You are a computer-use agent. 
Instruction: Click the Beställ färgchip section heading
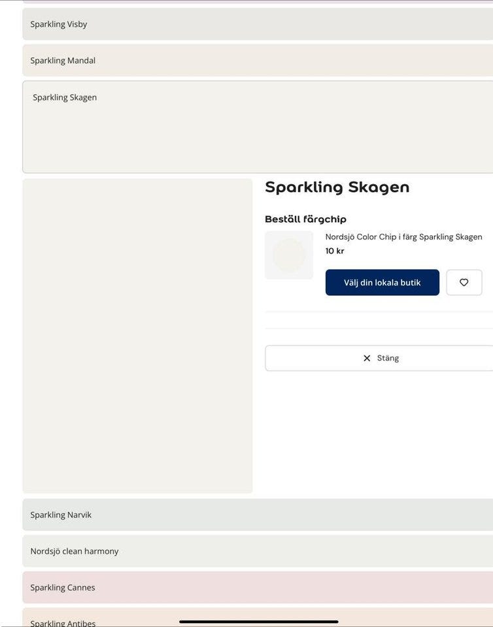(305, 219)
